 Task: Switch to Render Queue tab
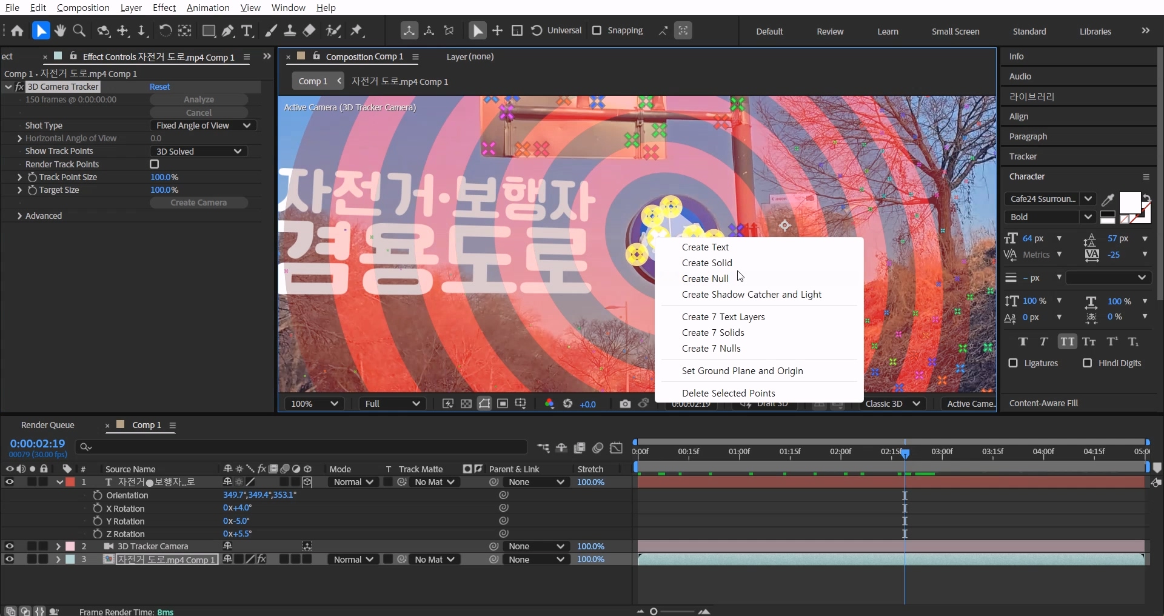point(47,426)
